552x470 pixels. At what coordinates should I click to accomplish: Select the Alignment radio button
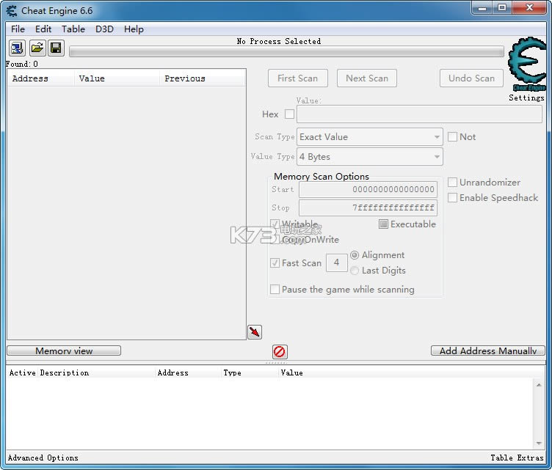[x=355, y=255]
